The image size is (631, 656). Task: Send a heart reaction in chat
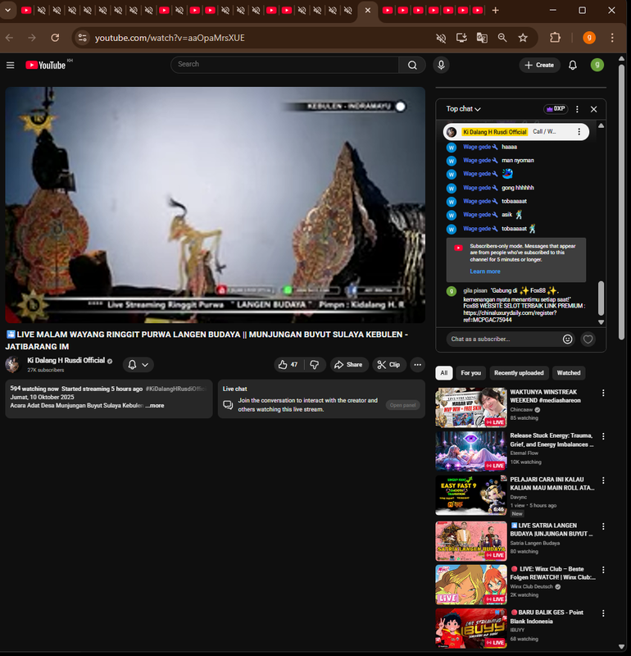588,339
